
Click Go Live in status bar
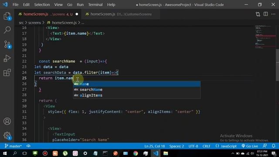[250, 146]
